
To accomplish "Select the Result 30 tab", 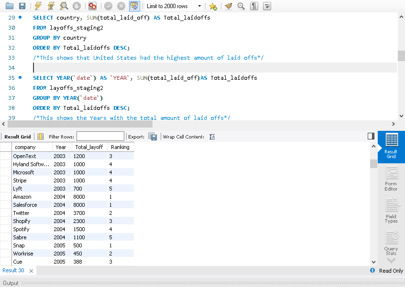I will [13, 270].
